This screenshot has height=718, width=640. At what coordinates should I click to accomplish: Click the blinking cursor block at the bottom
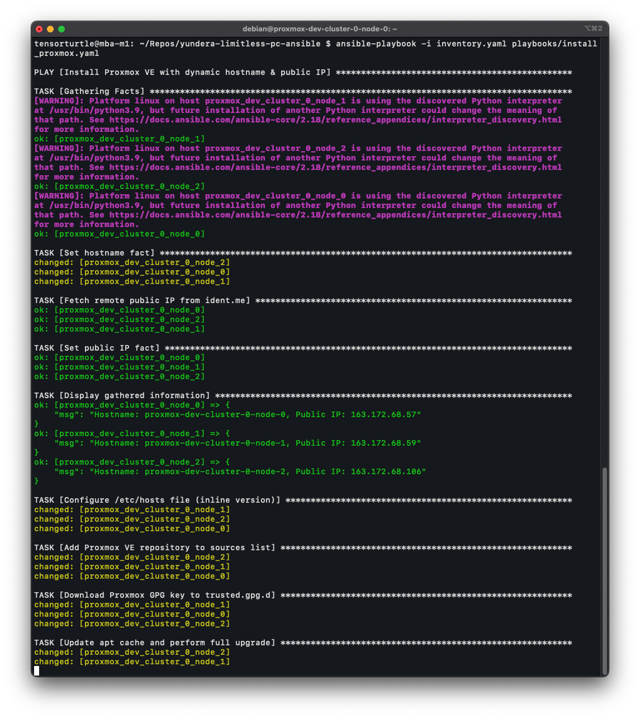pyautogui.click(x=37, y=671)
